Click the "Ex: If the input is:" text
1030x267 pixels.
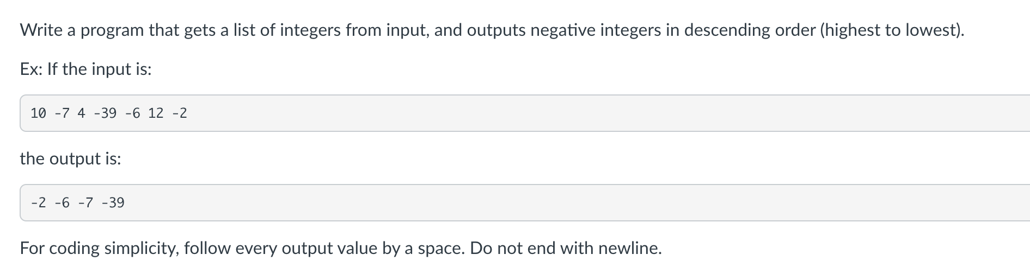click(x=86, y=69)
